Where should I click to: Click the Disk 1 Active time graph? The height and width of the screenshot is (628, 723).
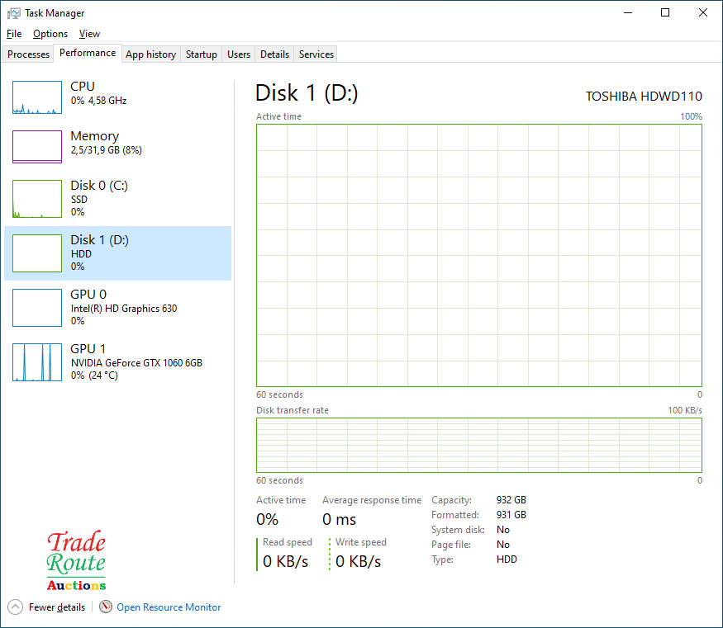478,255
